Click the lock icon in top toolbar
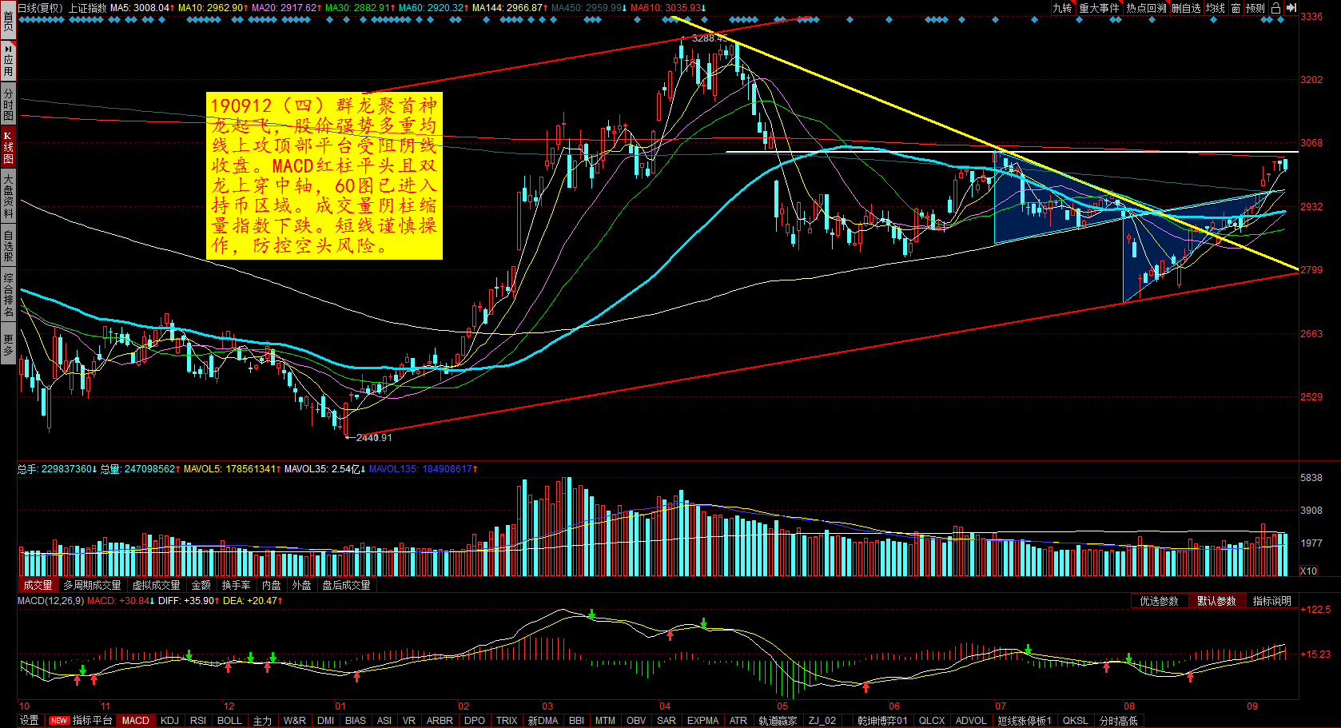 (1275, 8)
